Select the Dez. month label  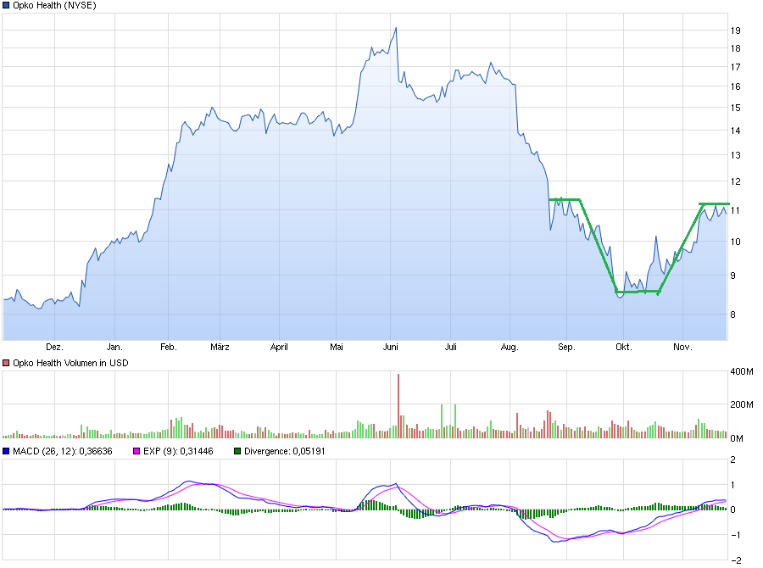click(53, 346)
